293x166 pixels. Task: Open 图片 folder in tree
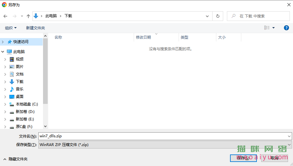coord(19,67)
